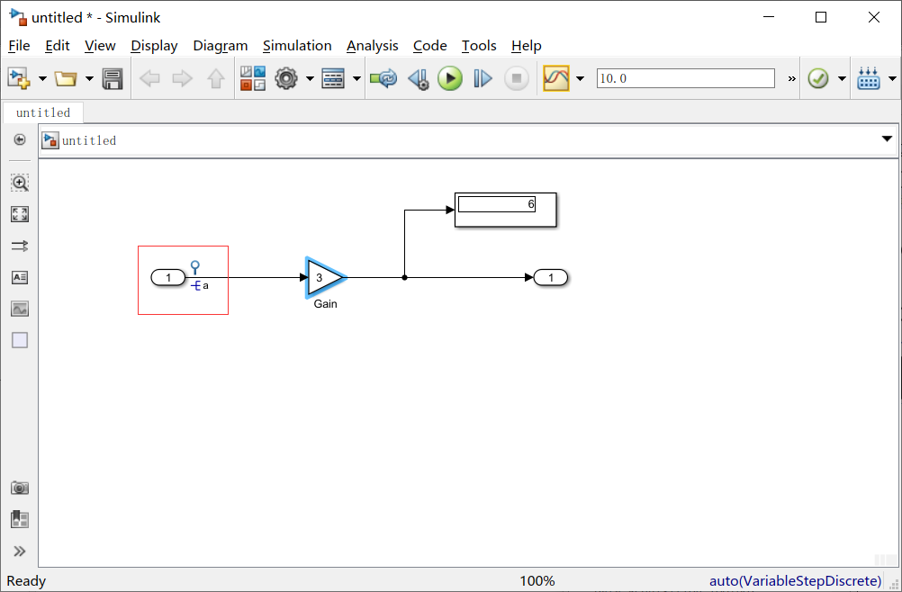The height and width of the screenshot is (592, 902).
Task: Open the Simulation menu
Action: click(297, 46)
